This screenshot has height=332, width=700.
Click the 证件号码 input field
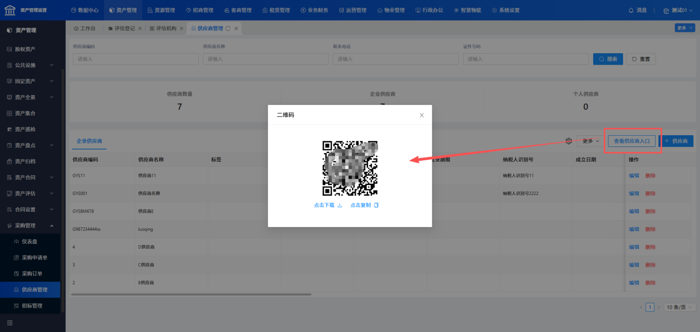coord(526,59)
